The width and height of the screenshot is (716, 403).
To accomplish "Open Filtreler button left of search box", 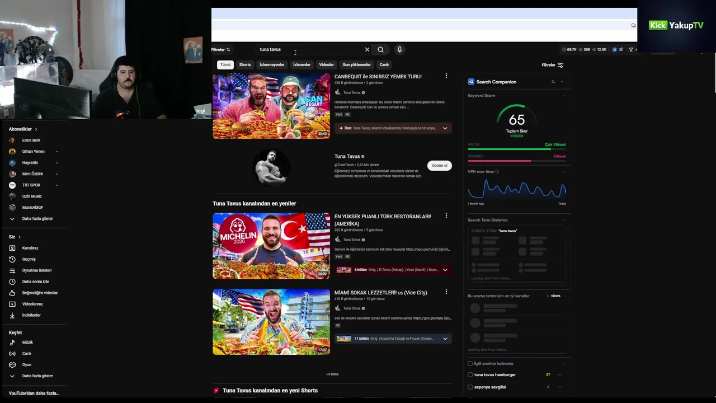I will [x=220, y=50].
